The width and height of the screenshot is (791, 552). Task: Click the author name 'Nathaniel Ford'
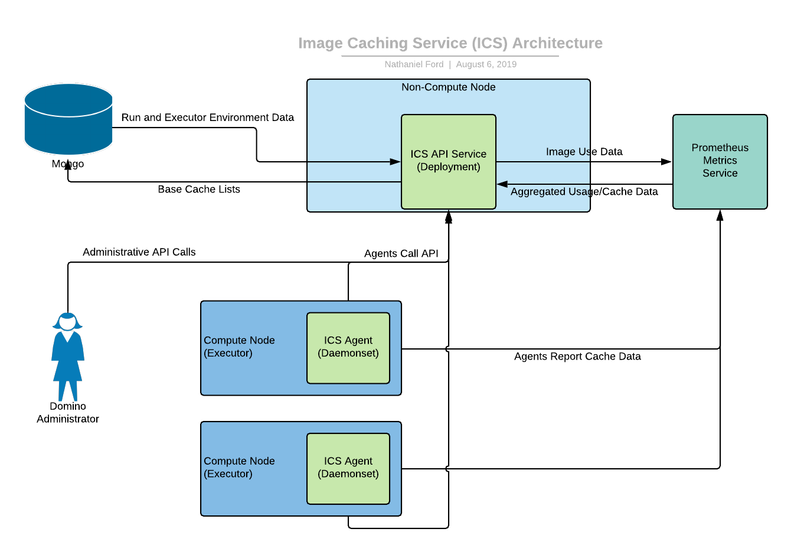(x=414, y=64)
